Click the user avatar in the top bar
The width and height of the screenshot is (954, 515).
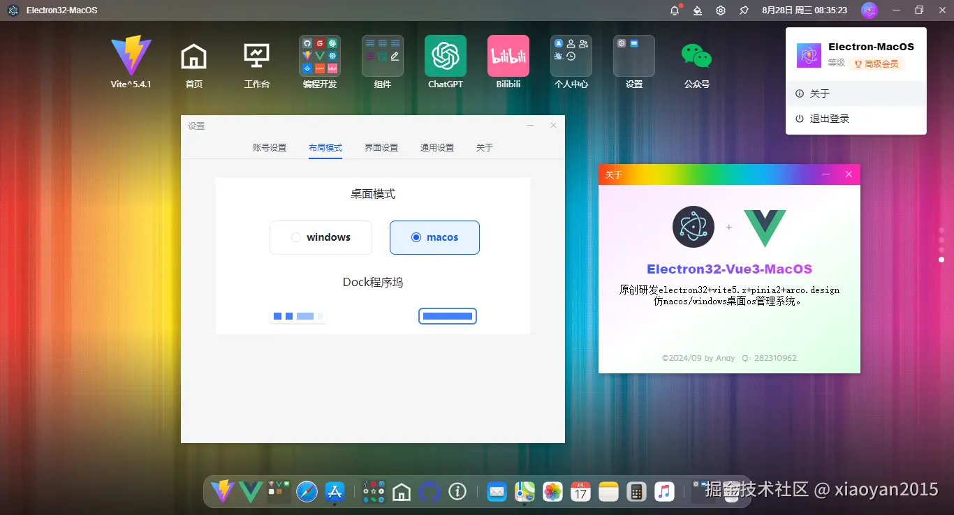[869, 10]
